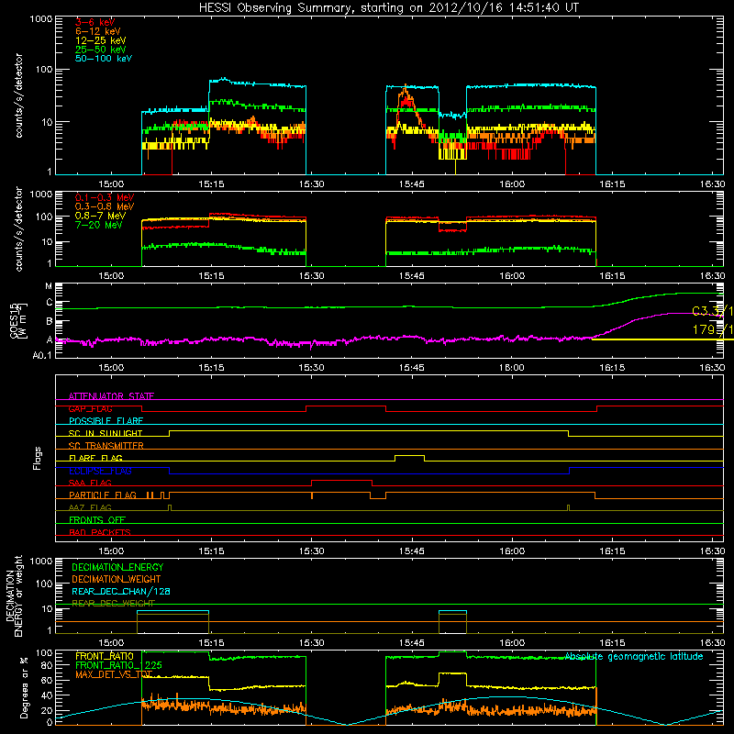Select the ECLIPSE_FLAG label

pos(100,471)
